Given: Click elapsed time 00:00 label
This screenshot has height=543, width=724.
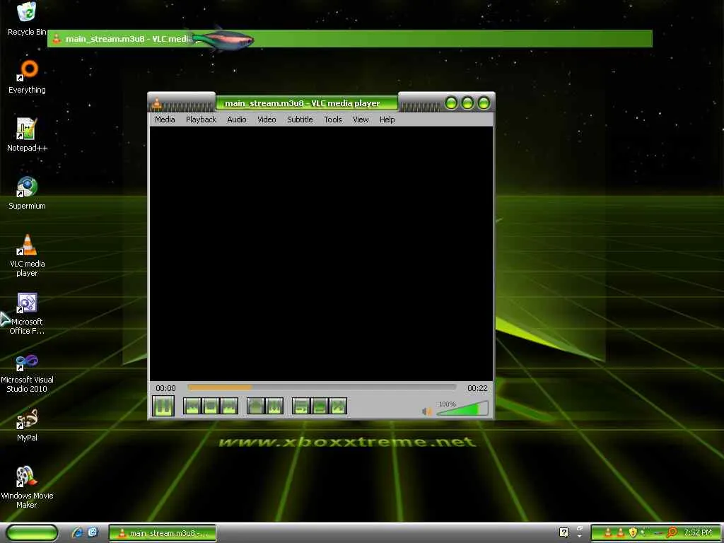Looking at the screenshot, I should click(x=165, y=388).
